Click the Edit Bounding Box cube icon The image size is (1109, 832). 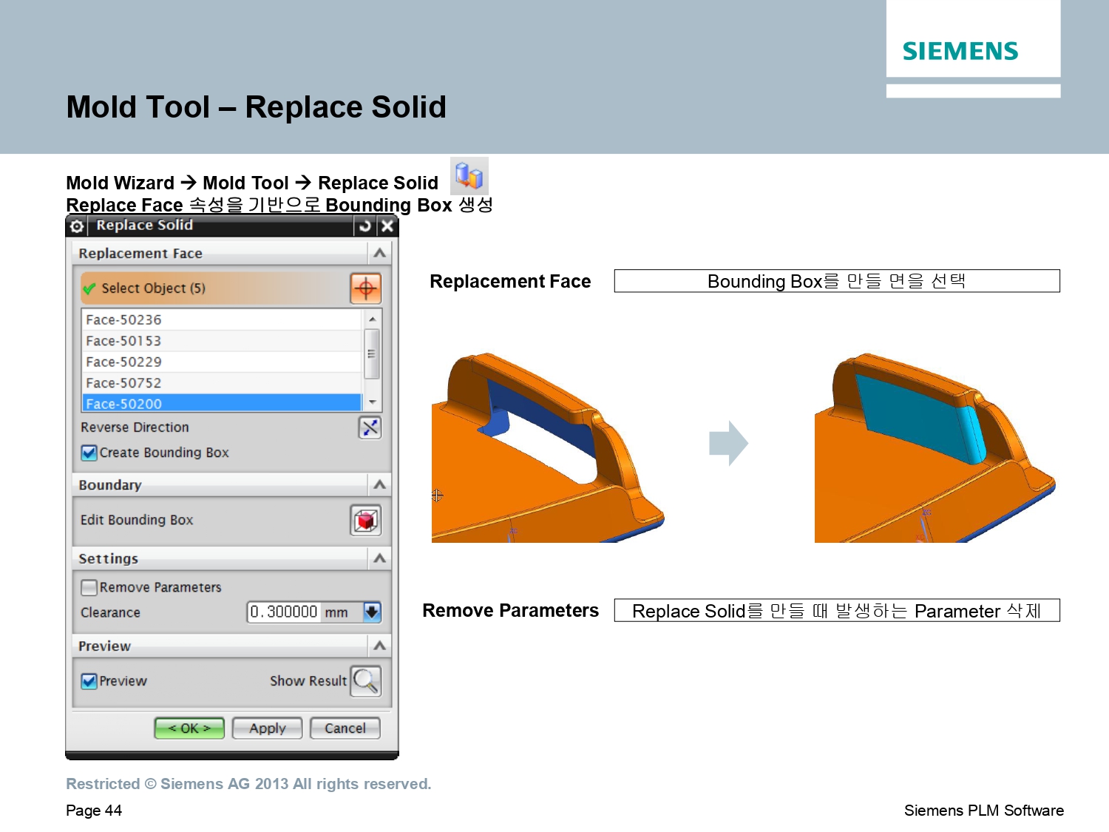[366, 521]
